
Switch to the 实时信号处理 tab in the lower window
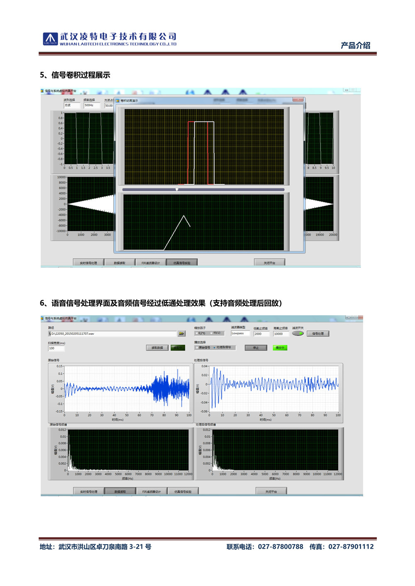88,492
